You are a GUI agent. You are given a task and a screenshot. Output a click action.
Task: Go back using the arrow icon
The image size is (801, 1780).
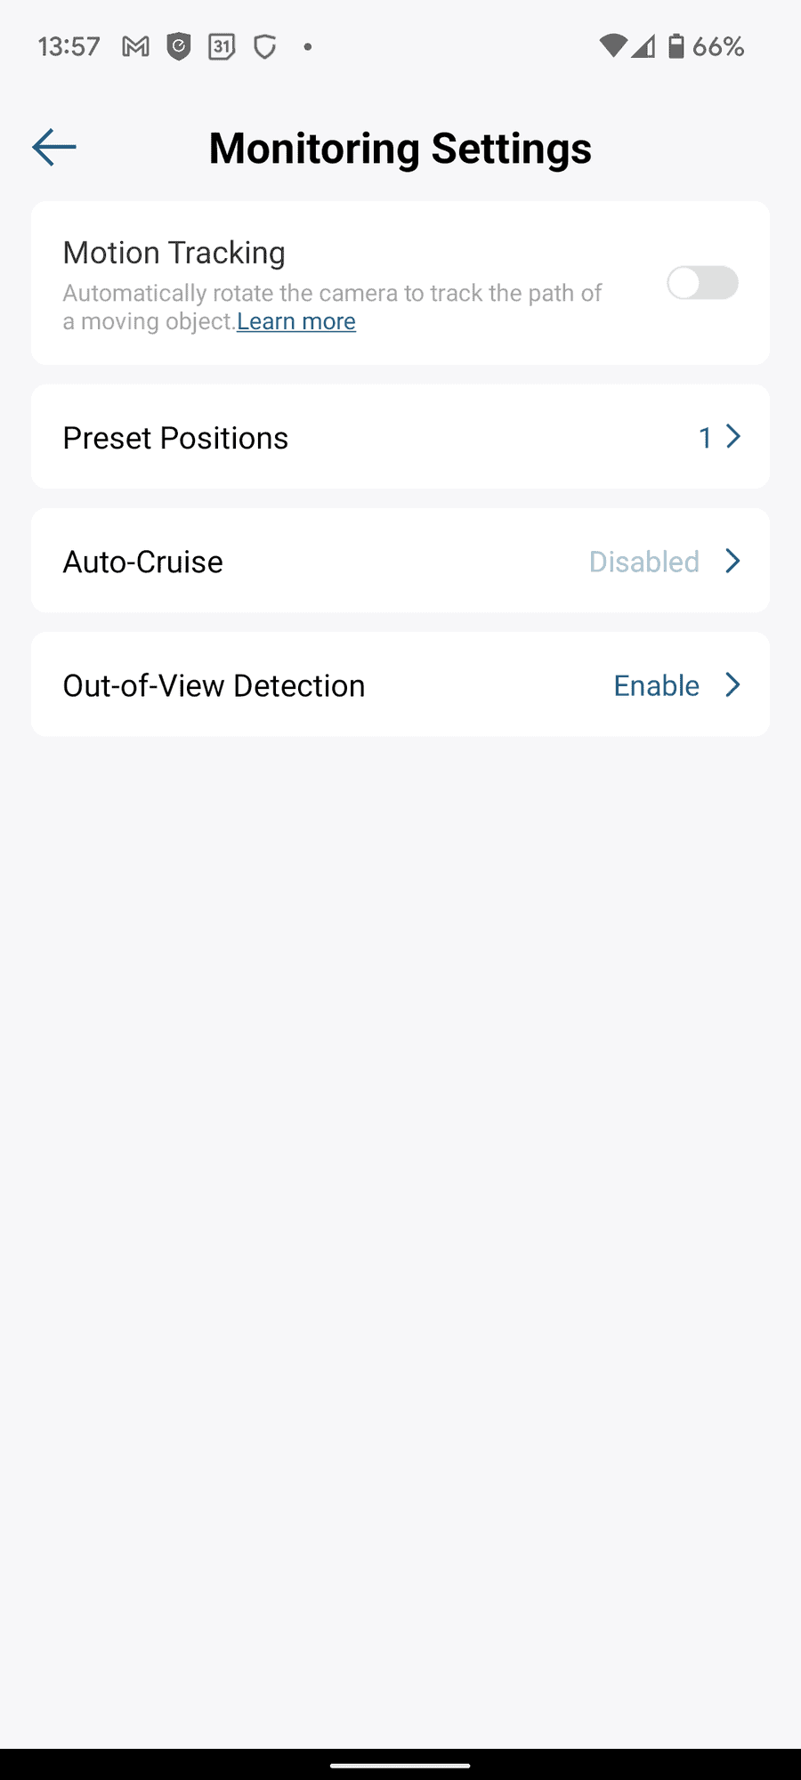[54, 147]
